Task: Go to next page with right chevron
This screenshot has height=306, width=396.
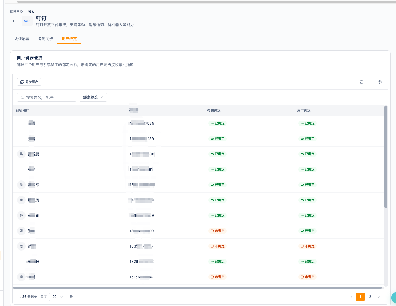Action: click(x=379, y=297)
